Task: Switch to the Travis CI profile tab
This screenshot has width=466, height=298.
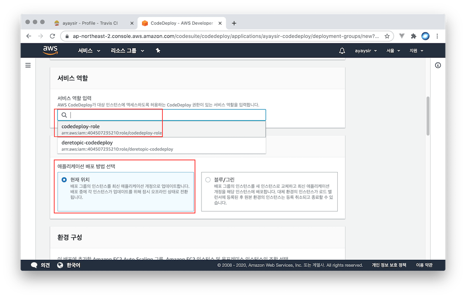Action: (90, 23)
